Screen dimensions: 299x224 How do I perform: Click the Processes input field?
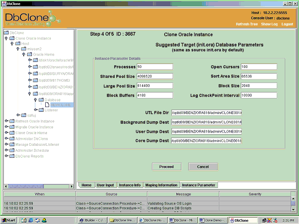point(155,67)
